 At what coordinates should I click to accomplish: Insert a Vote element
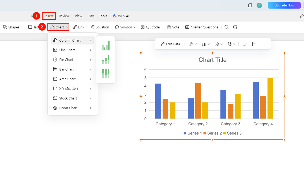[173, 27]
